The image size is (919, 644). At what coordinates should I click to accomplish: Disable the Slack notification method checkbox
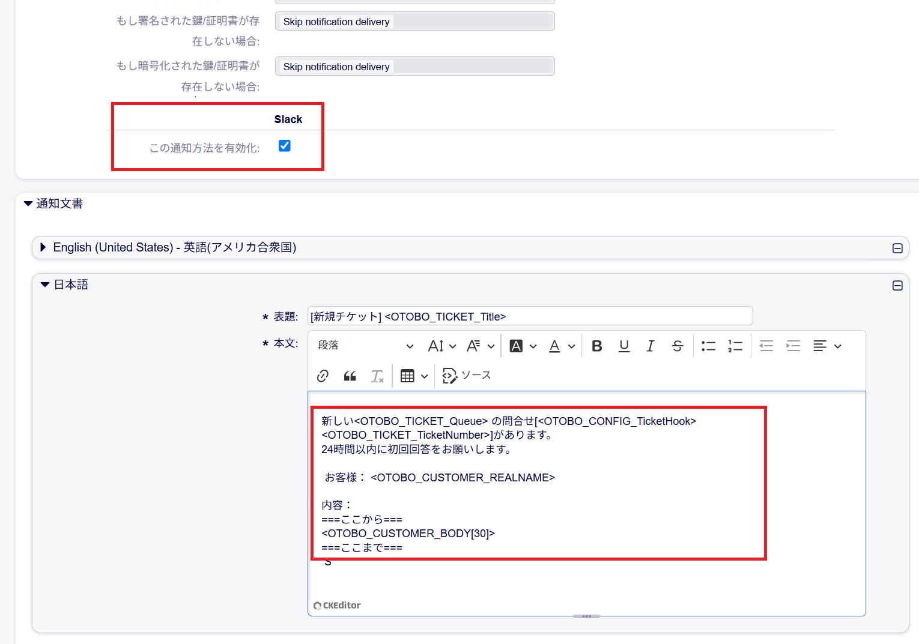(x=285, y=146)
